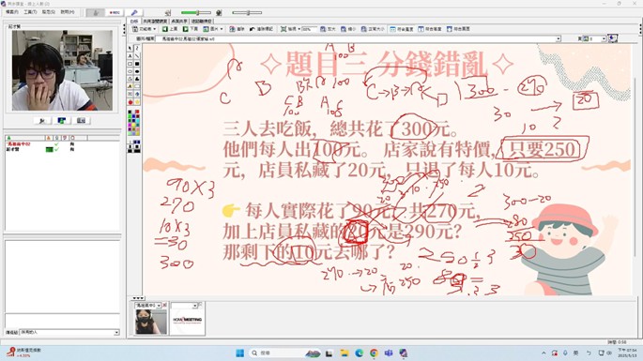
Task: Select the arrow pointer tool in drawing palette
Action: click(130, 48)
